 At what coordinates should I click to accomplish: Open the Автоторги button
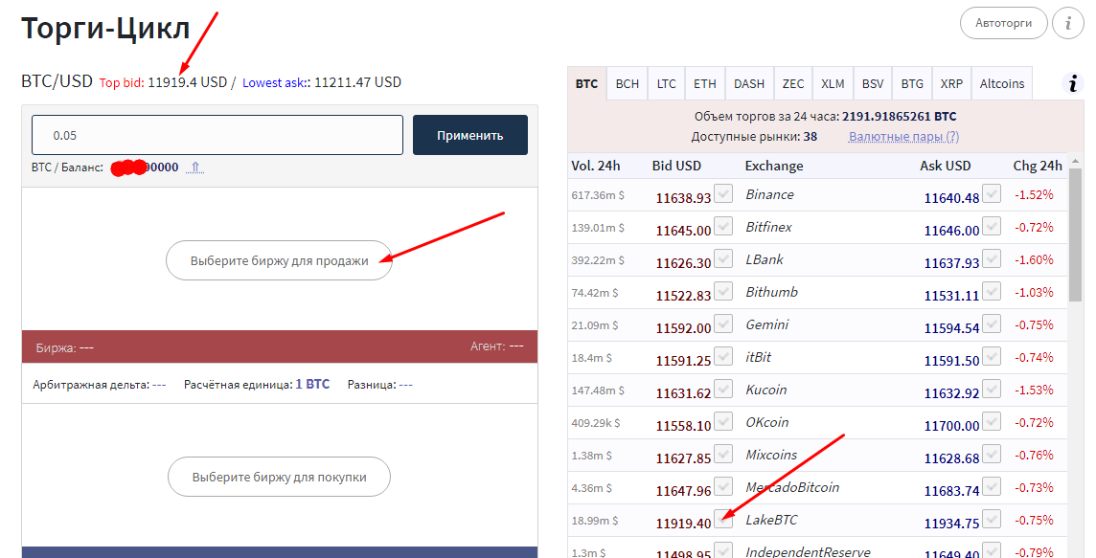tap(1004, 23)
